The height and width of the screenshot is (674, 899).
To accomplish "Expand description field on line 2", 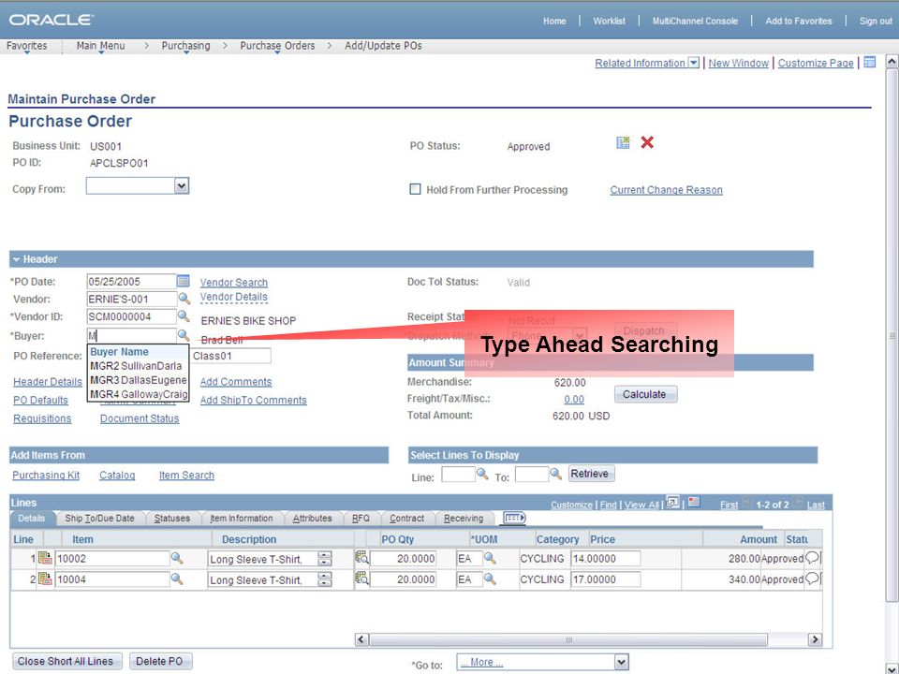I will [x=325, y=579].
